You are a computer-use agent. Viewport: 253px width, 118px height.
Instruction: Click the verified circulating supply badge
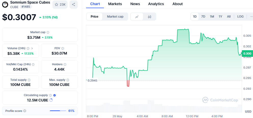click(55, 95)
